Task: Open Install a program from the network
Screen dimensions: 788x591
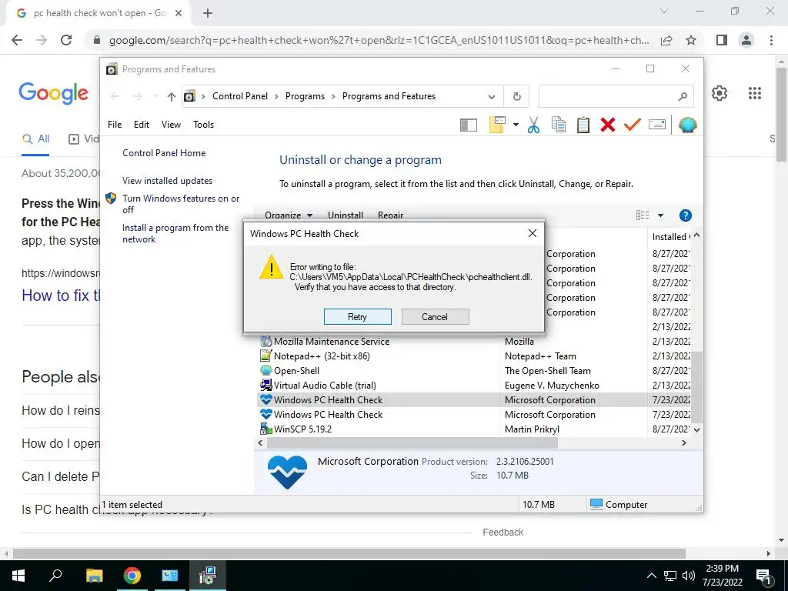Action: click(x=175, y=233)
